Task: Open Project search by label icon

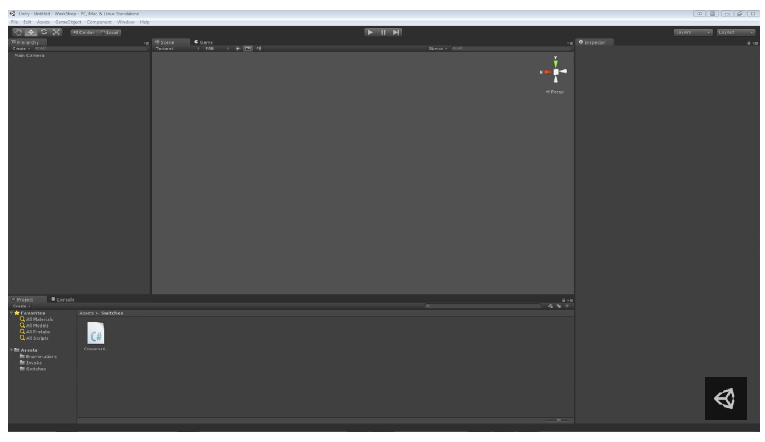Action: [x=558, y=306]
